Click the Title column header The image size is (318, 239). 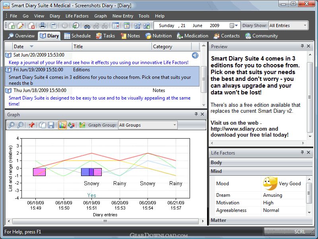pos(112,47)
